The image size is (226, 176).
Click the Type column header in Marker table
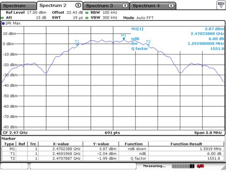pos(9,144)
